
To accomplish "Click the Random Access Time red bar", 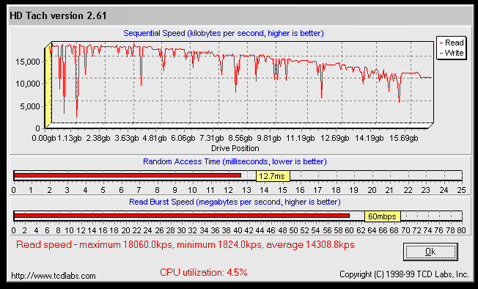I will click(x=128, y=175).
